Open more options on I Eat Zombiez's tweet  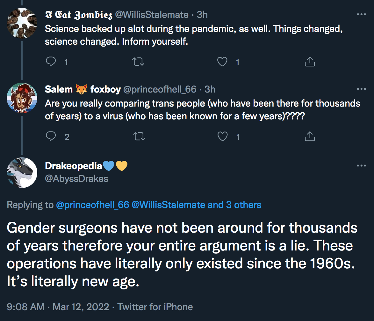361,15
